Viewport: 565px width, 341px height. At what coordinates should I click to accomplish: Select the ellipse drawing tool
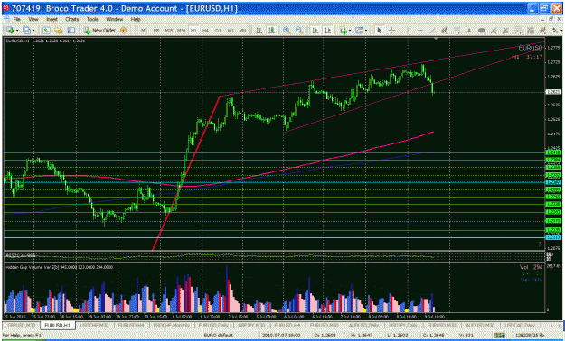coord(482,31)
